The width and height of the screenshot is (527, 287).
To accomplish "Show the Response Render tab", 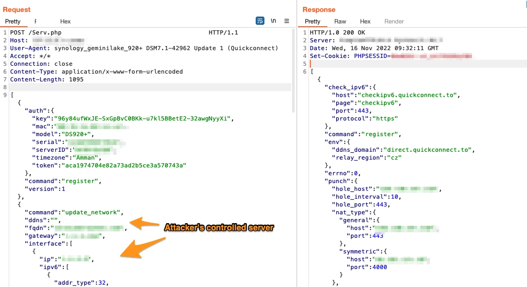I will (394, 21).
